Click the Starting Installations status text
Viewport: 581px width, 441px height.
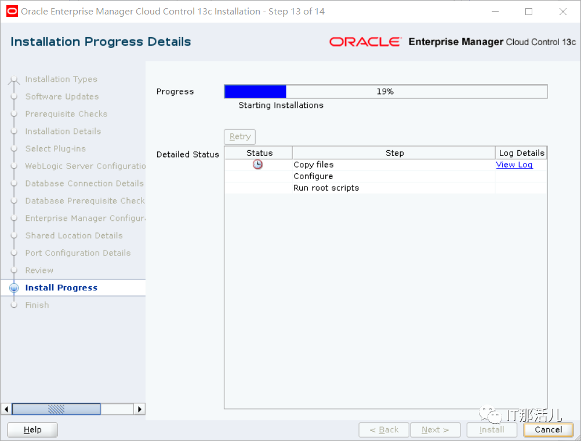(281, 105)
